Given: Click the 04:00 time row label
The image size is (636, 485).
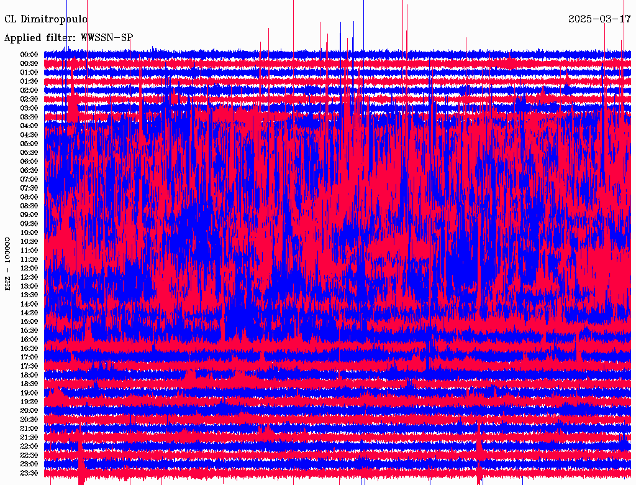Looking at the screenshot, I should [x=29, y=126].
